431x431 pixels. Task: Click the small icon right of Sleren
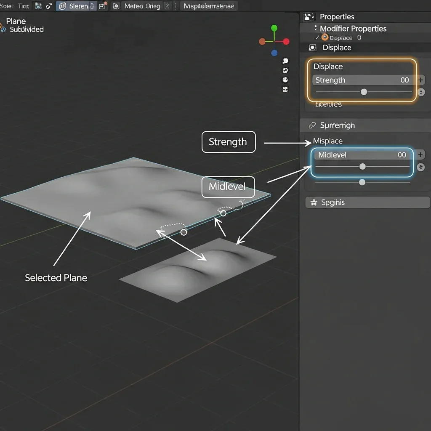click(92, 6)
